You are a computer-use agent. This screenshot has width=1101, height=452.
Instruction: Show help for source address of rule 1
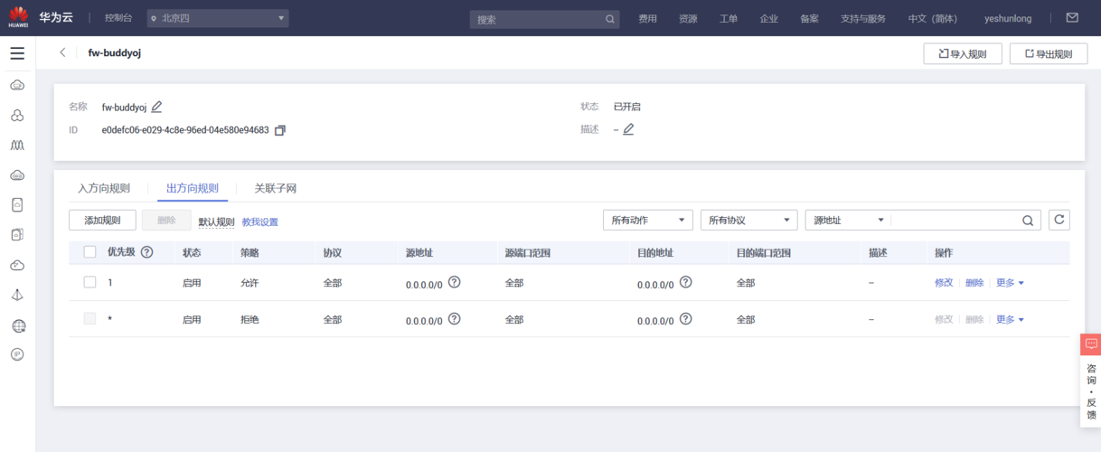pyautogui.click(x=455, y=282)
